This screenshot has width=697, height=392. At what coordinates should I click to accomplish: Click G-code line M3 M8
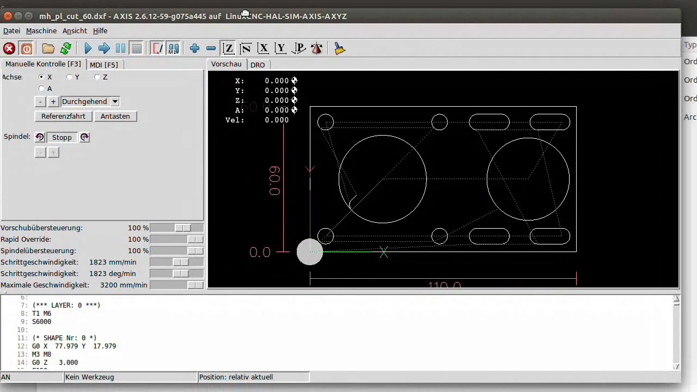pyautogui.click(x=41, y=354)
